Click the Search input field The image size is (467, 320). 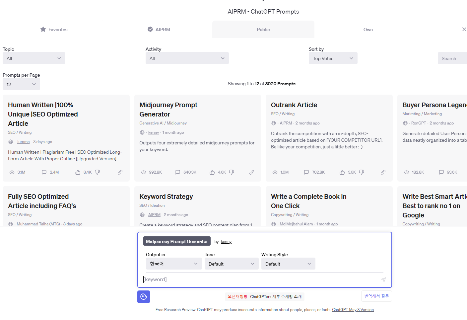point(452,58)
